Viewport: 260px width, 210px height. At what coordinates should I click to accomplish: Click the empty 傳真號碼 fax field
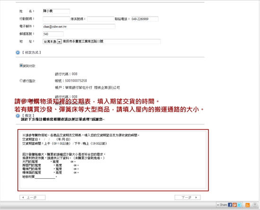[x=101, y=19]
